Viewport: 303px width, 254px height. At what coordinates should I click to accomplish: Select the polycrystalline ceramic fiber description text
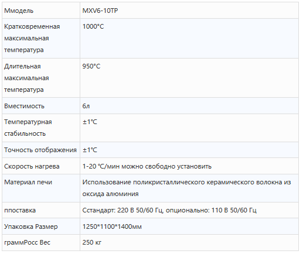[186, 188]
